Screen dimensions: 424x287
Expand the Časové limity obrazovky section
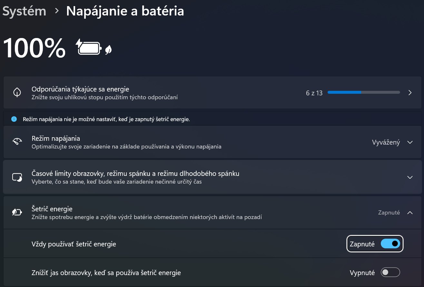(410, 177)
